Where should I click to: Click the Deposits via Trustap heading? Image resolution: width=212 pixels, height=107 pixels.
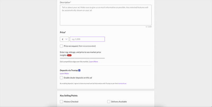point(69,70)
